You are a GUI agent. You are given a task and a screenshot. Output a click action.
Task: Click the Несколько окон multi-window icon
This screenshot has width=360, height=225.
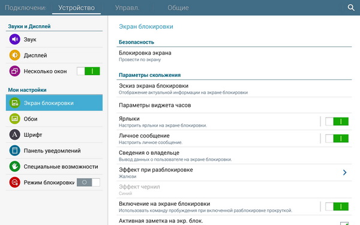[14, 71]
